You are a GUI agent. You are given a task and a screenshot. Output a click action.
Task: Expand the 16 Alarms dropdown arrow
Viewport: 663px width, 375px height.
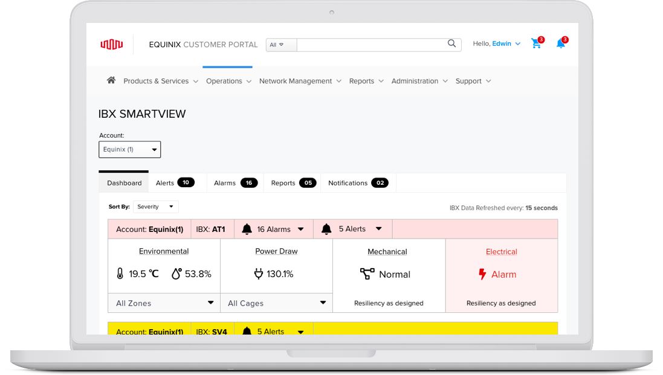coord(300,229)
